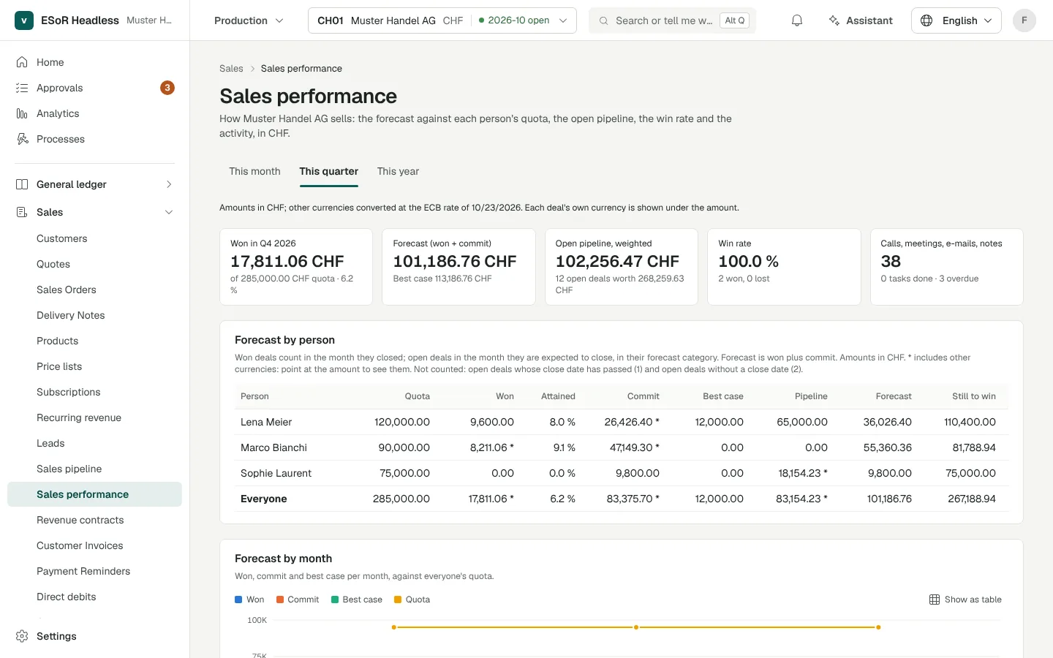Click the ESoR Headless logo icon

click(24, 20)
